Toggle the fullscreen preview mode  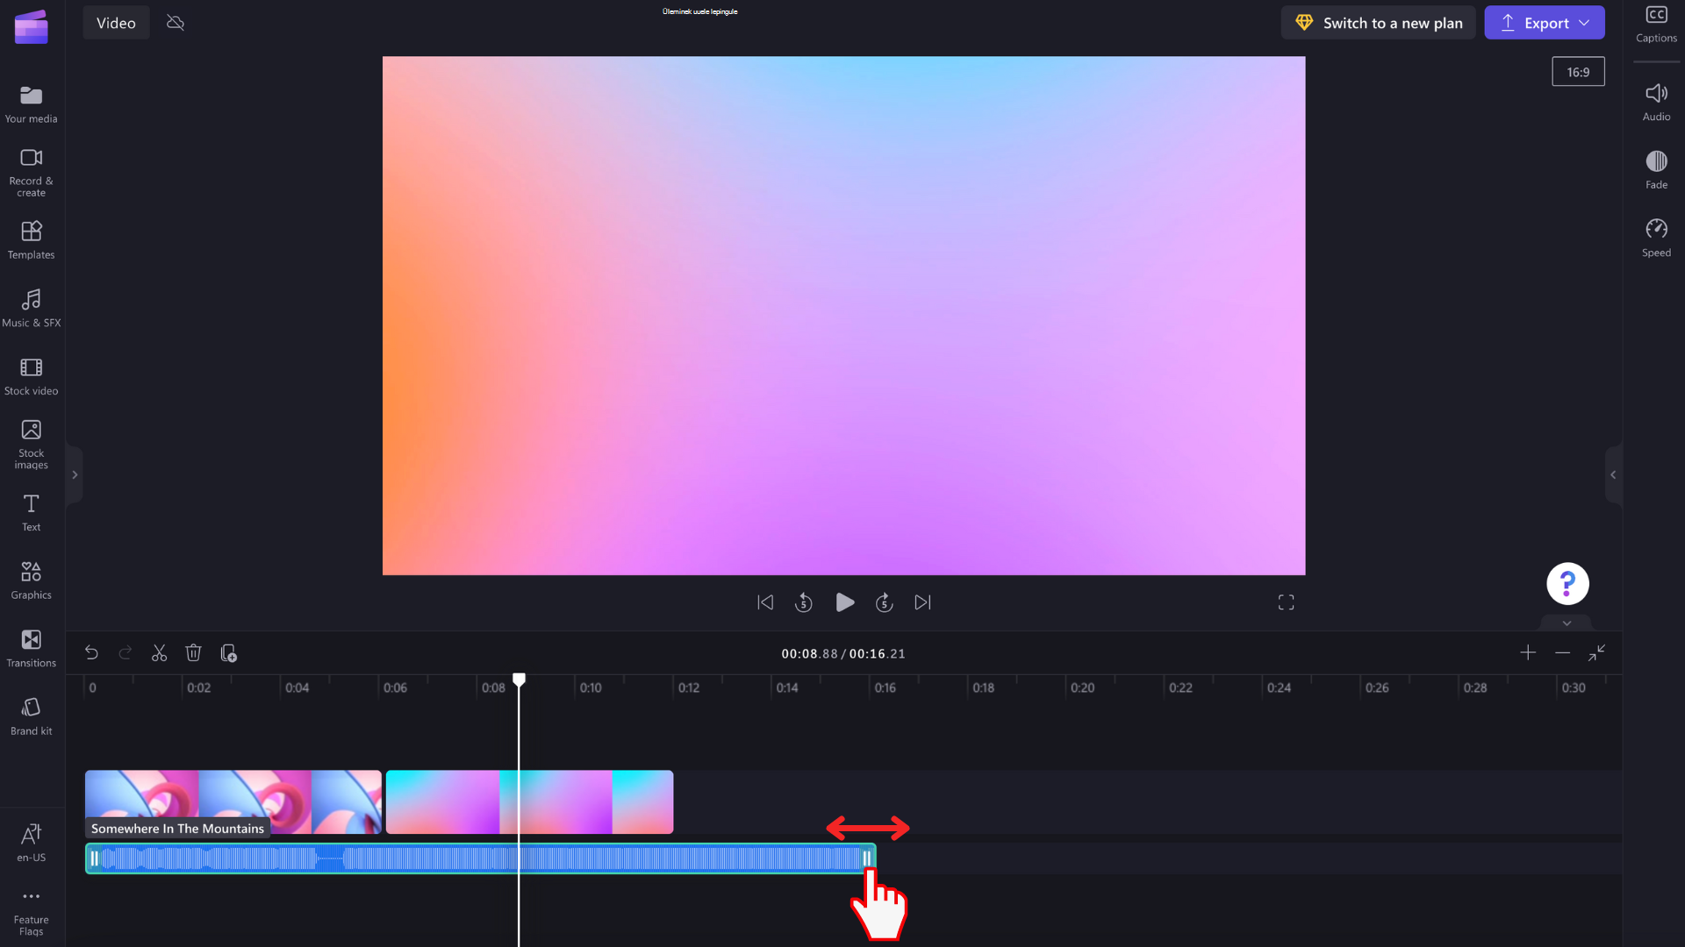[1287, 602]
